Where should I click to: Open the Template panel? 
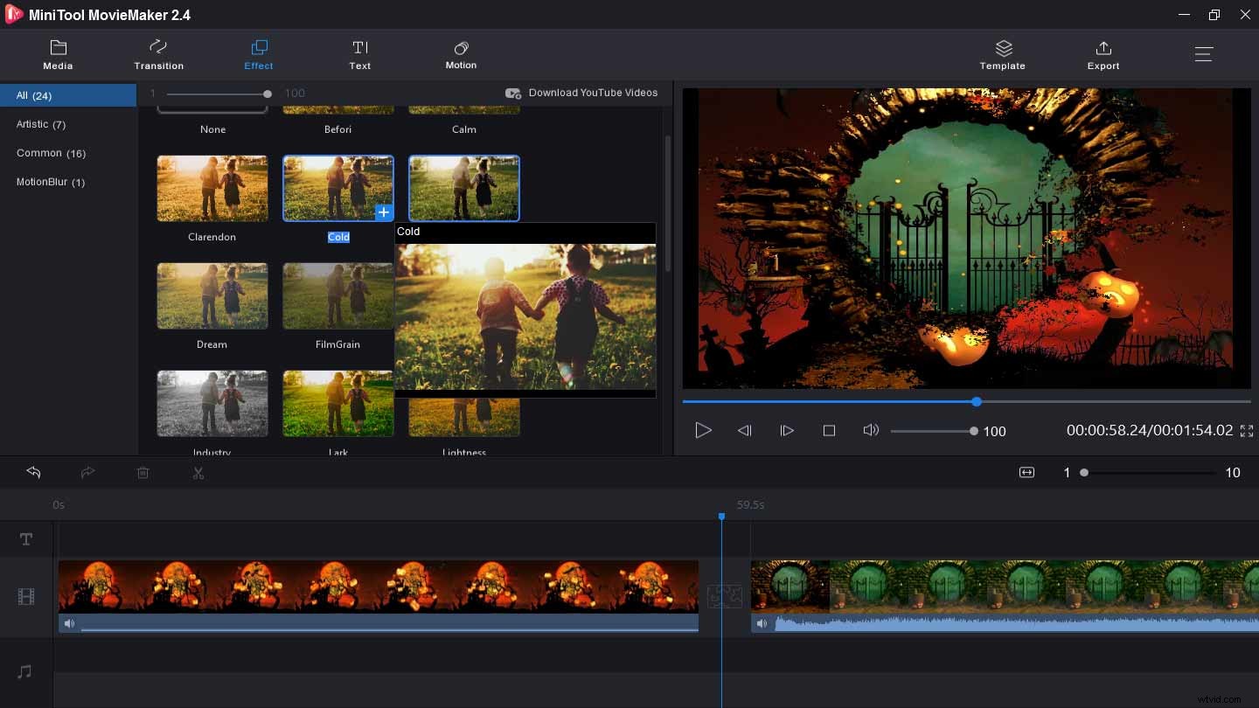click(1002, 54)
